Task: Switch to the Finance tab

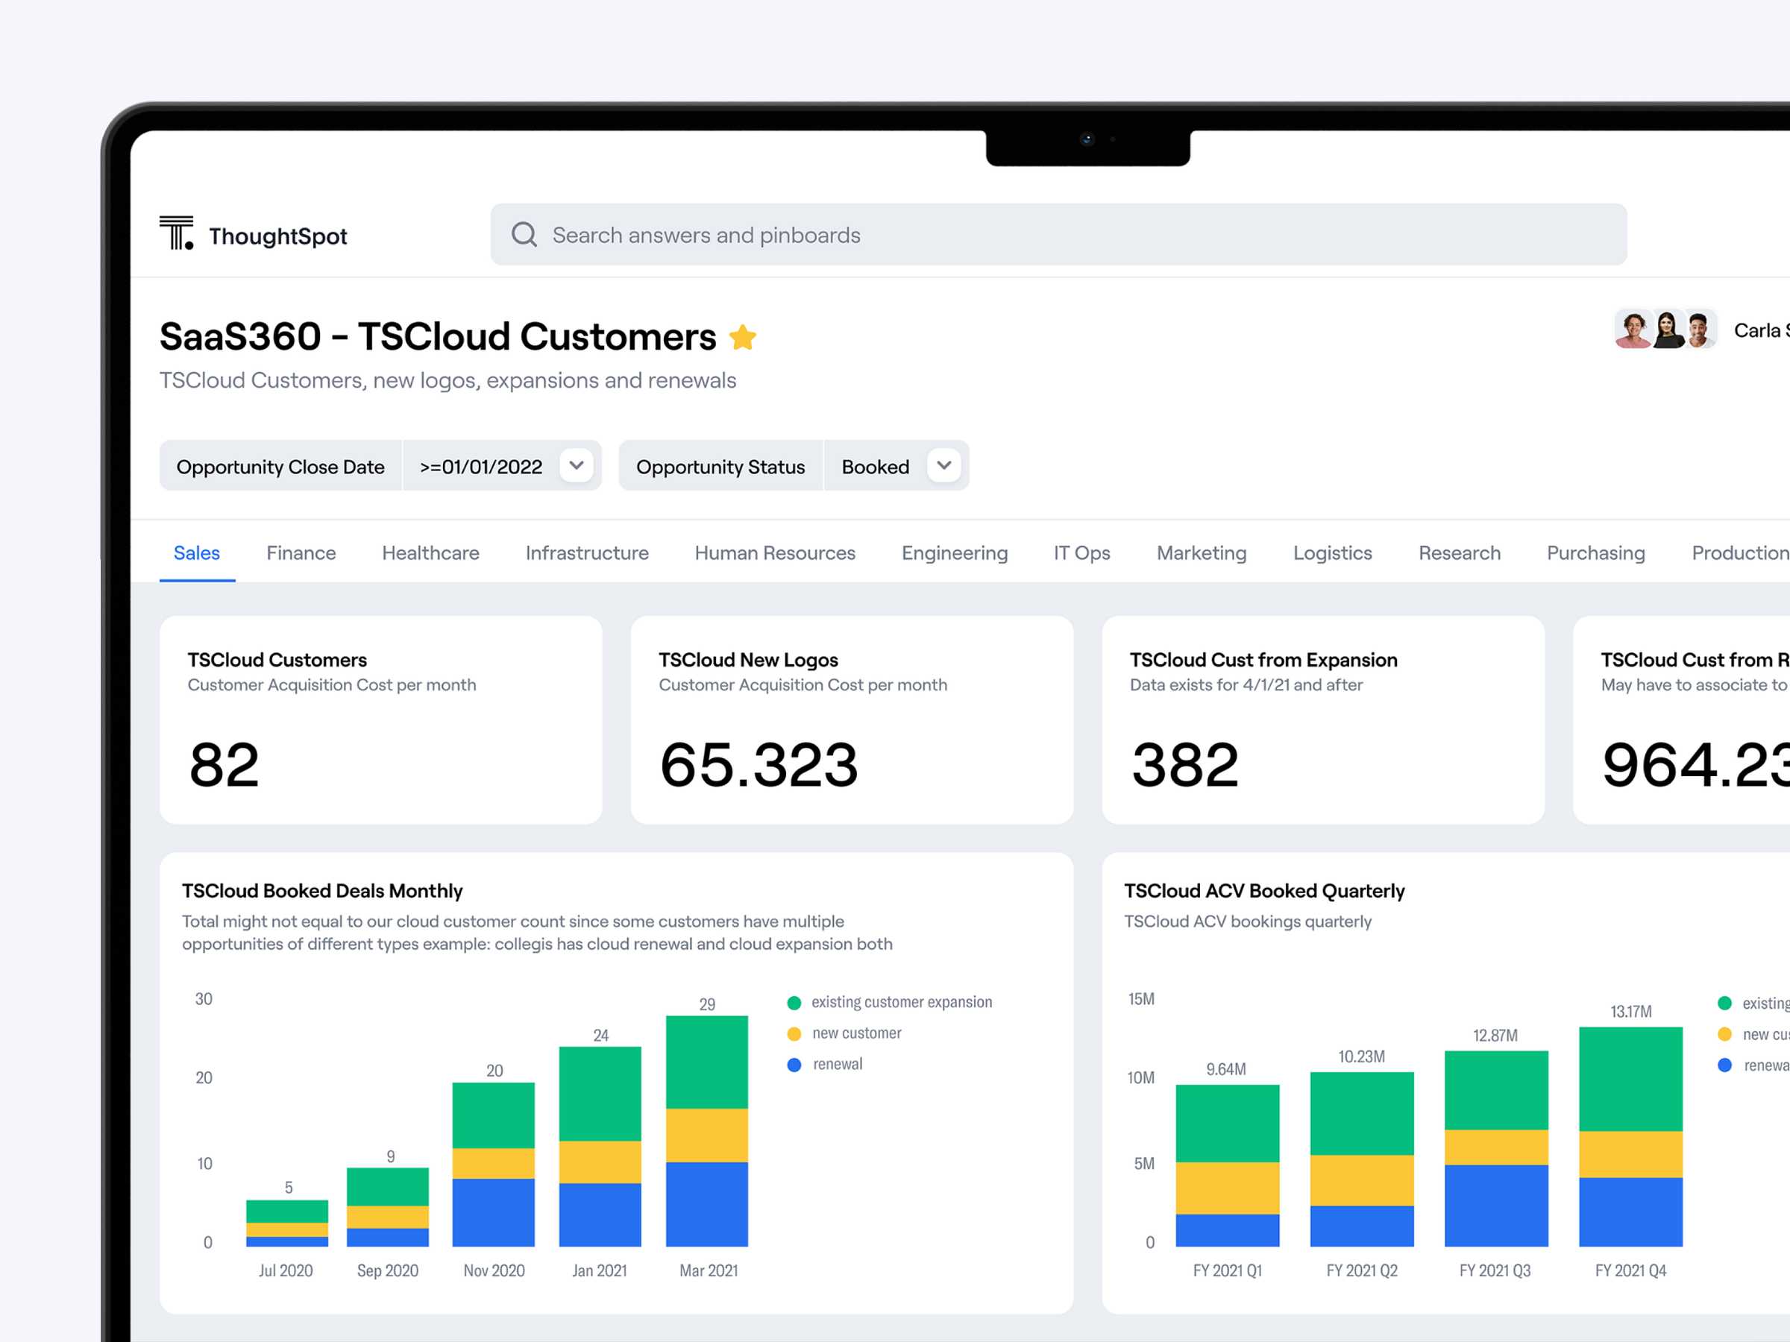Action: pyautogui.click(x=301, y=552)
